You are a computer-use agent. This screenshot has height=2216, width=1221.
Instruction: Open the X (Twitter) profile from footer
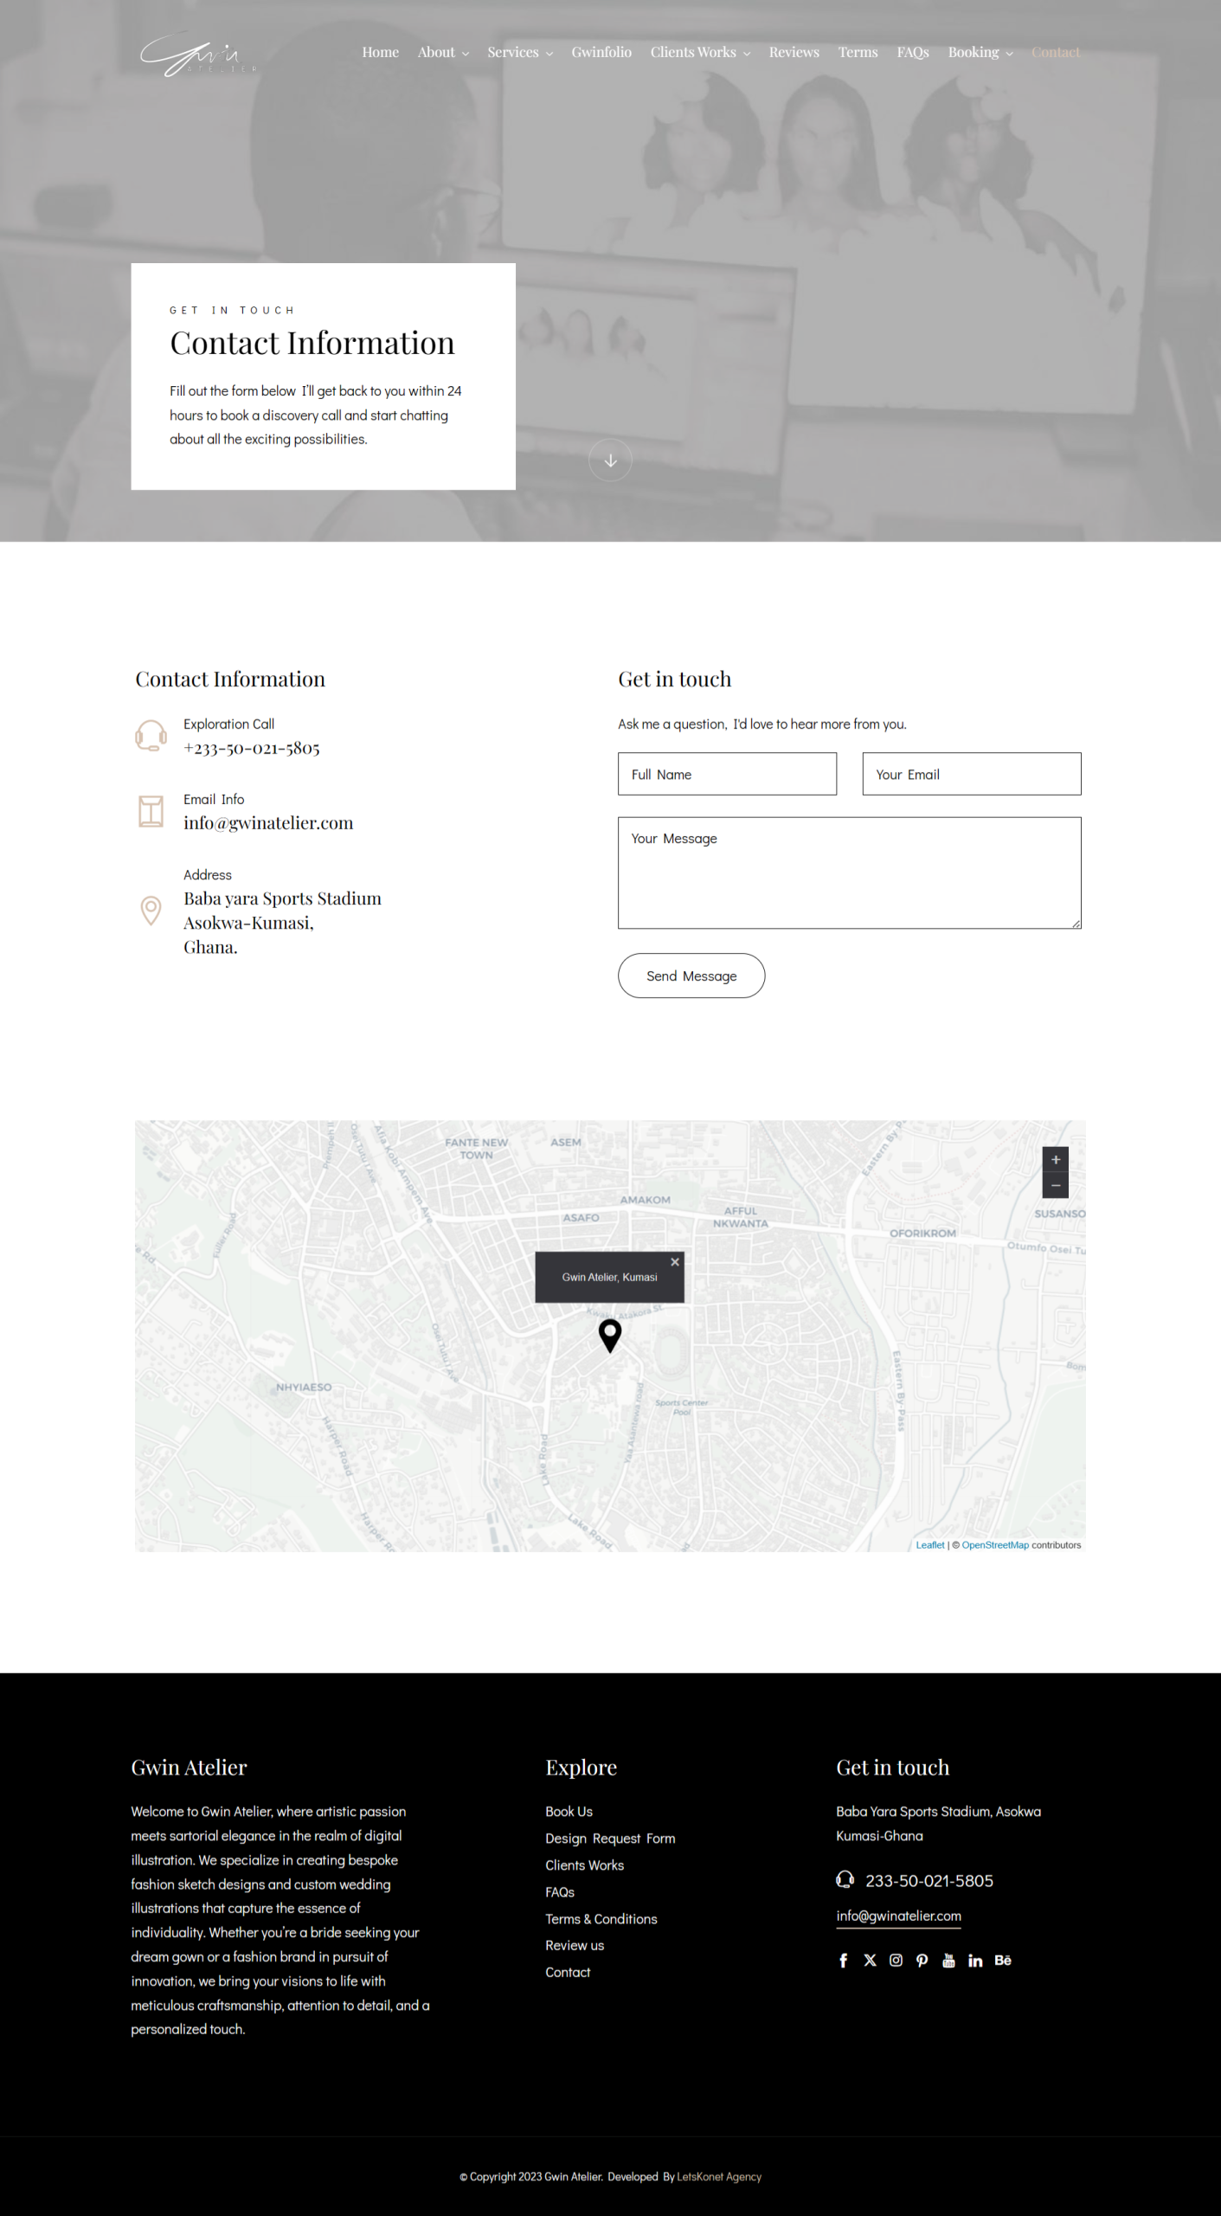(870, 1961)
